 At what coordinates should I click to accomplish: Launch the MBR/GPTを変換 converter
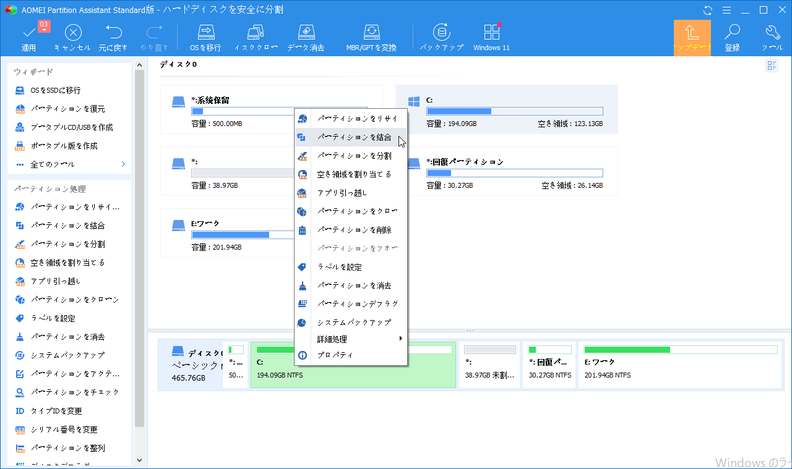click(x=371, y=38)
